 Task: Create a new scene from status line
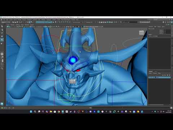13,22
